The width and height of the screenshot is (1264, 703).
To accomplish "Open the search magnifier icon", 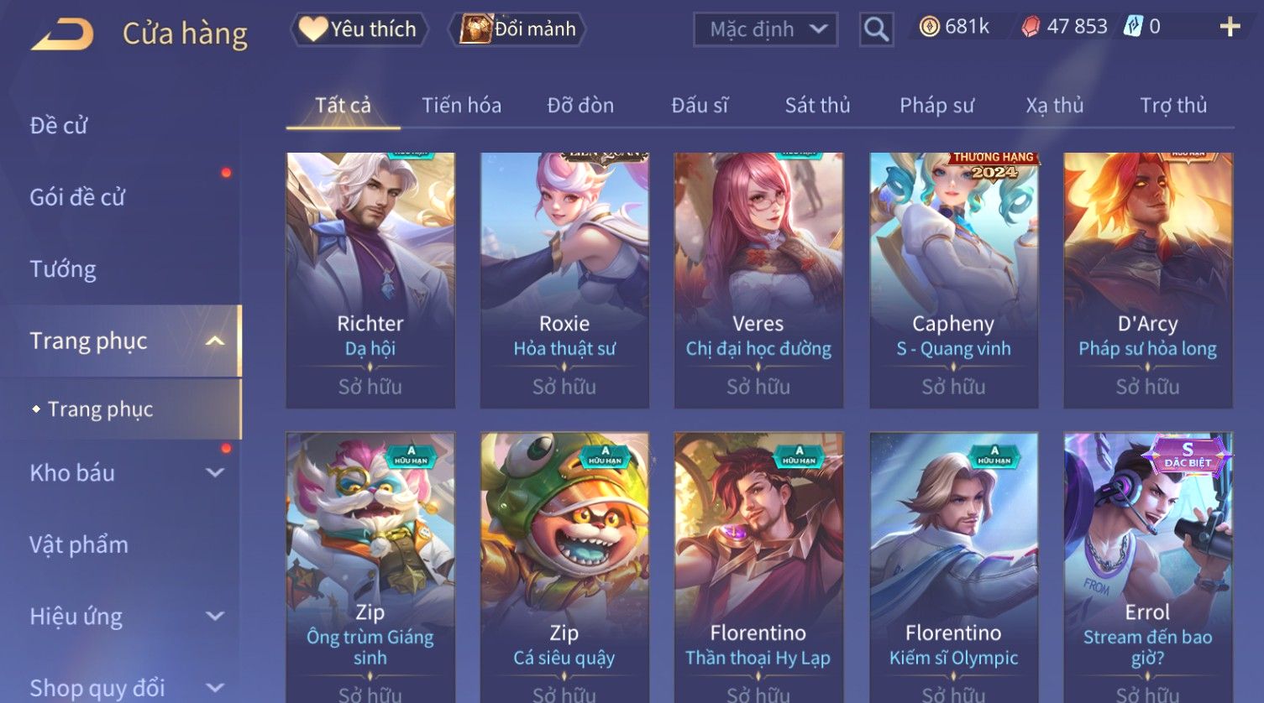I will pyautogui.click(x=876, y=29).
